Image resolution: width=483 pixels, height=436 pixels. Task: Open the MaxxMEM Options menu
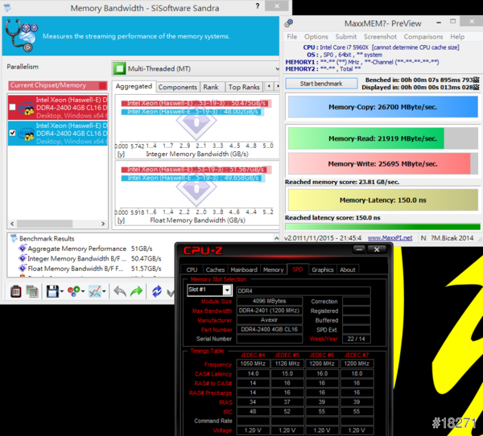tap(316, 37)
